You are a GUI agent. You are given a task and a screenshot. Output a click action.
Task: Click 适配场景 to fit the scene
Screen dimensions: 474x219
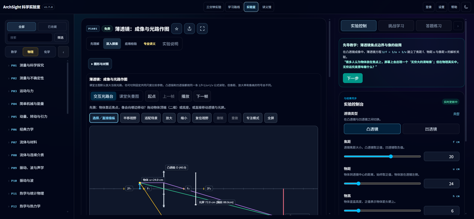151,118
